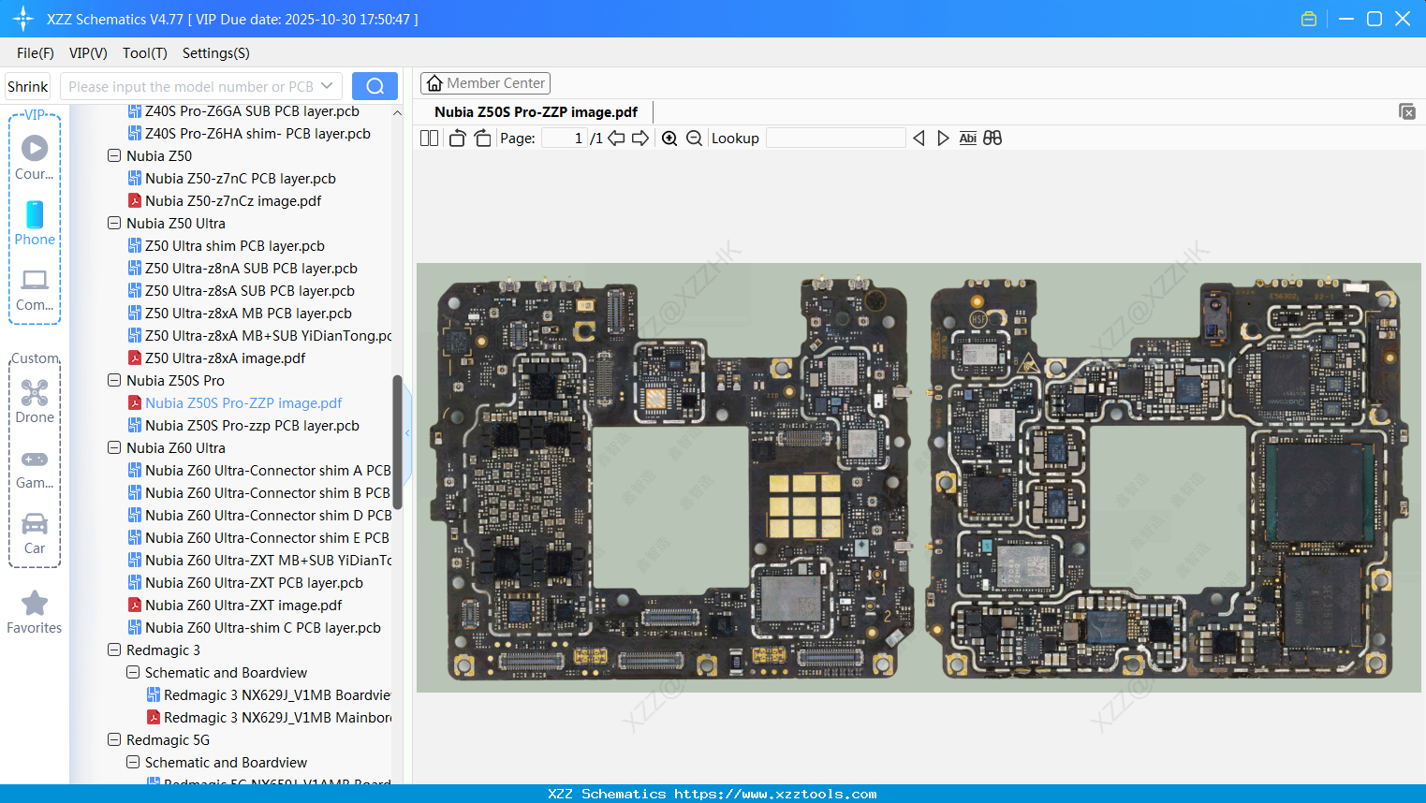Click the Member Center button
Viewport: 1426px width, 803px height.
tap(485, 82)
